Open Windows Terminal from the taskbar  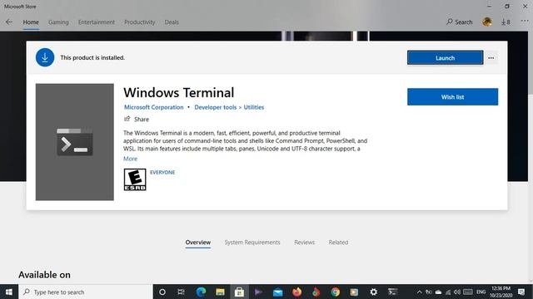(x=392, y=292)
